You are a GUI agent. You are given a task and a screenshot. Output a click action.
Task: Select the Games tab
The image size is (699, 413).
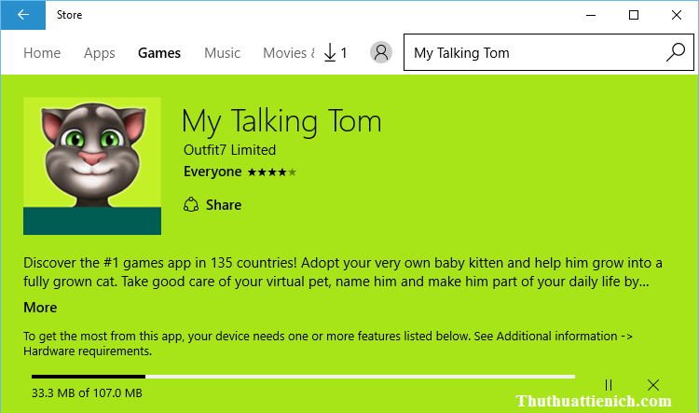(159, 53)
